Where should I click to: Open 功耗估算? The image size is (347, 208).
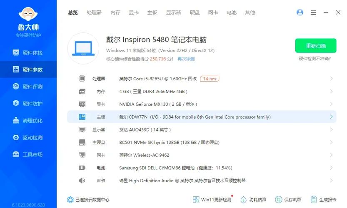pyautogui.click(x=253, y=200)
